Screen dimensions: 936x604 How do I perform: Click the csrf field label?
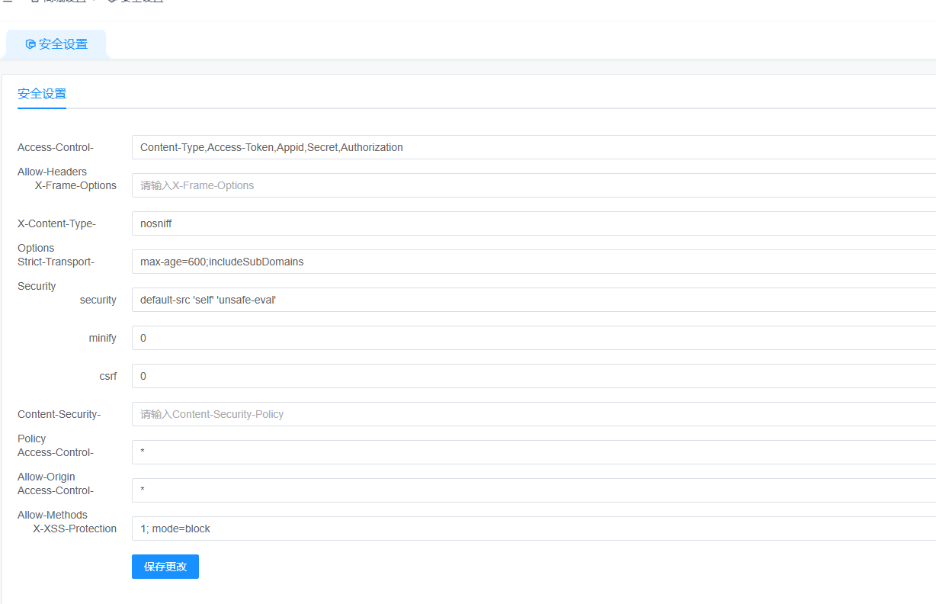pyautogui.click(x=107, y=376)
